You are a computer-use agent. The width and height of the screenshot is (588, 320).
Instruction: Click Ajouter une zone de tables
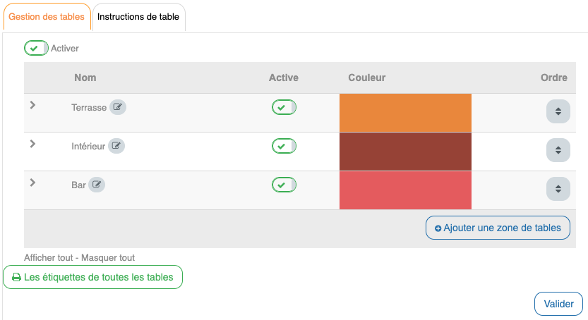click(x=498, y=228)
